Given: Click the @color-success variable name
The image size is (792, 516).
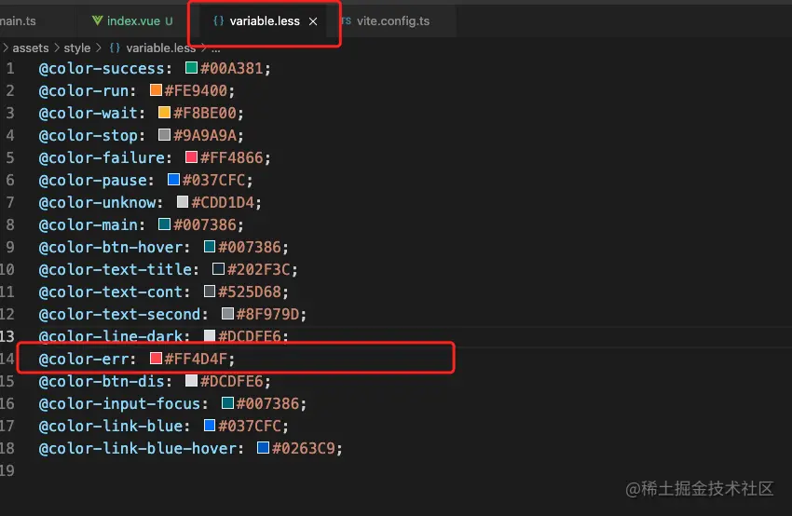Looking at the screenshot, I should (x=102, y=68).
